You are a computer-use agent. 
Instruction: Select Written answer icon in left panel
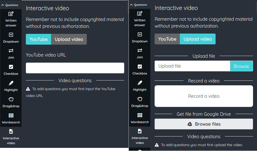click(11, 14)
